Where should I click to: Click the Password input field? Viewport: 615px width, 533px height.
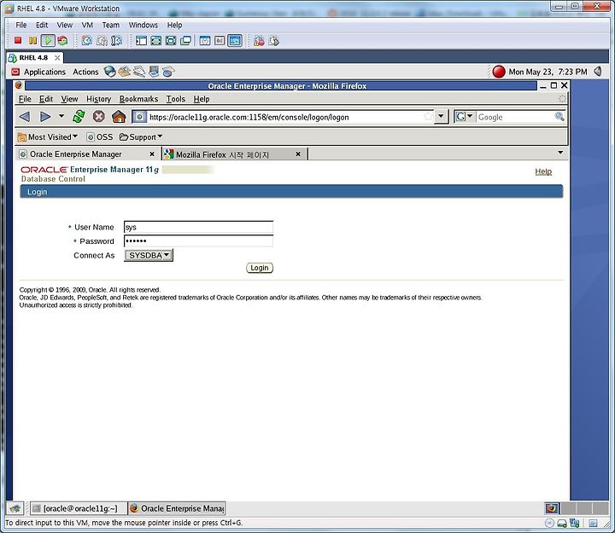point(198,240)
